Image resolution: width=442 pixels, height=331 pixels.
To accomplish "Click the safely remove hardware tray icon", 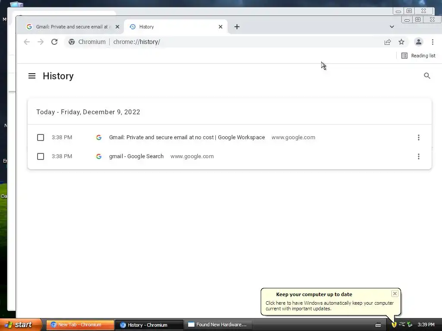I will click(x=410, y=325).
